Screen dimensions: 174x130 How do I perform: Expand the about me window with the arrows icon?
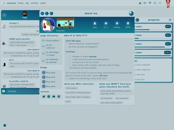pyautogui.click(x=51, y=13)
